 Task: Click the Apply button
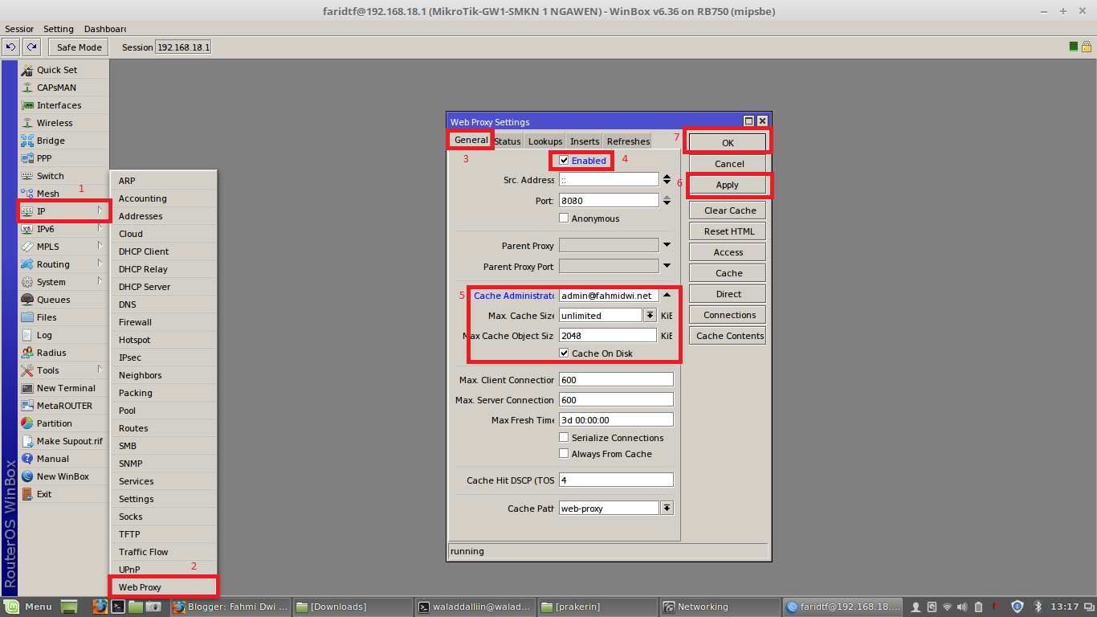728,185
